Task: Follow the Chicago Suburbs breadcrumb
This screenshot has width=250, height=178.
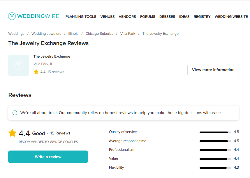Action: tap(99, 34)
